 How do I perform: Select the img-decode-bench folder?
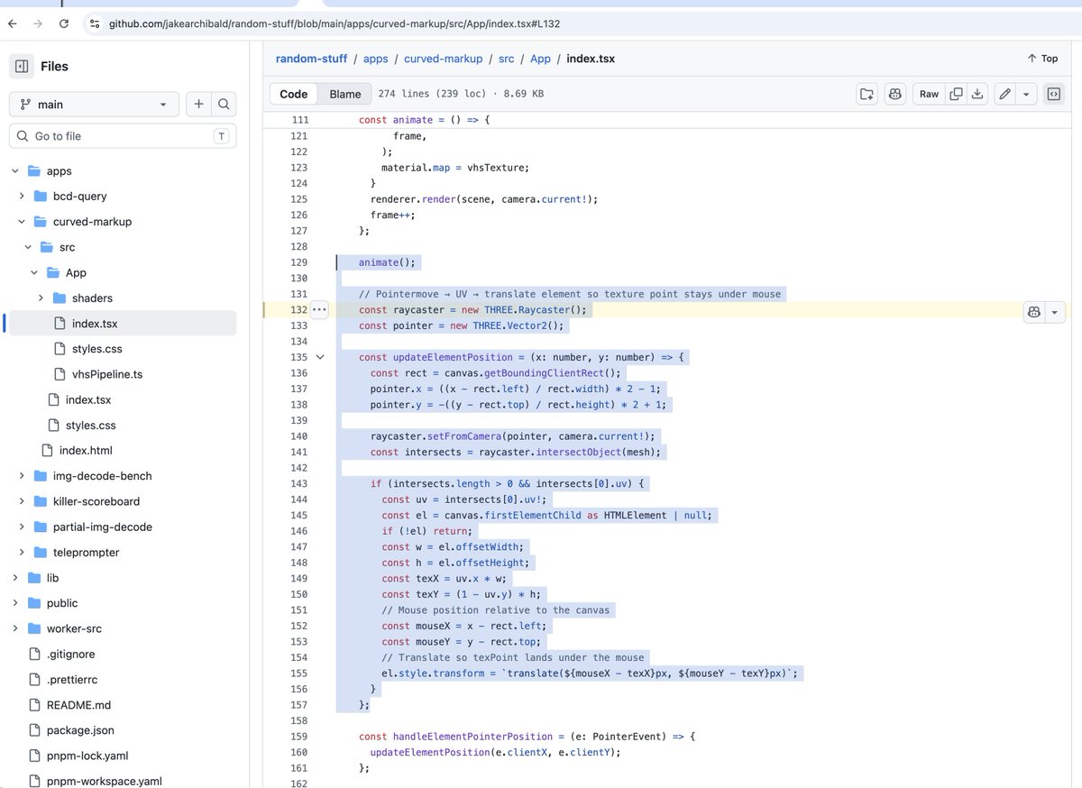click(103, 476)
